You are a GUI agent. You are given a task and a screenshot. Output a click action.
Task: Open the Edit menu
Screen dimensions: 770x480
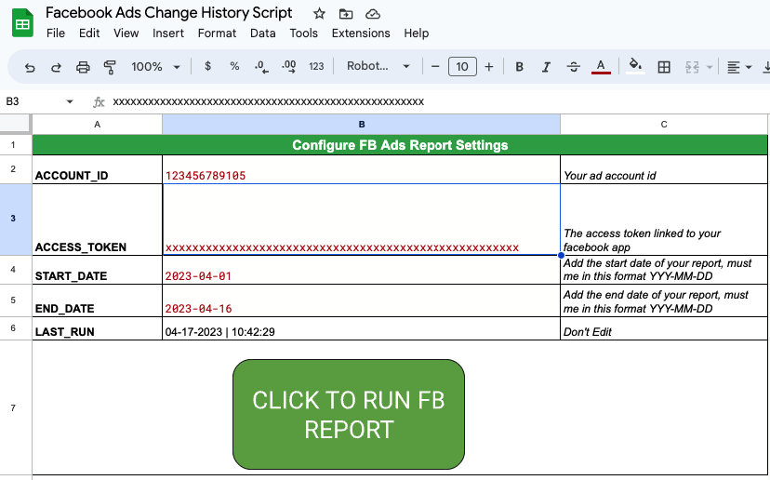coord(89,33)
